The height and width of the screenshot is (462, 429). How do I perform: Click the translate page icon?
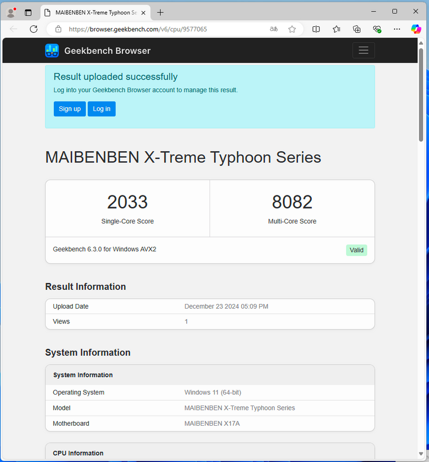click(274, 29)
